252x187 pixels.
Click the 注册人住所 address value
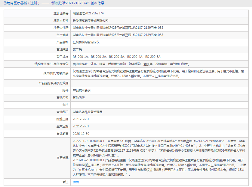pyautogui.click(x=118, y=28)
